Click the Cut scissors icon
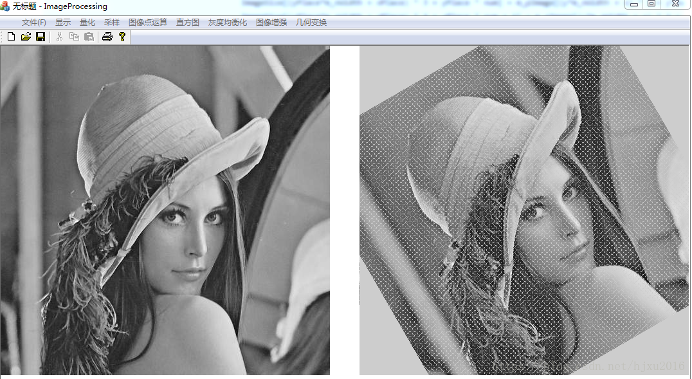692x379 pixels. 60,37
